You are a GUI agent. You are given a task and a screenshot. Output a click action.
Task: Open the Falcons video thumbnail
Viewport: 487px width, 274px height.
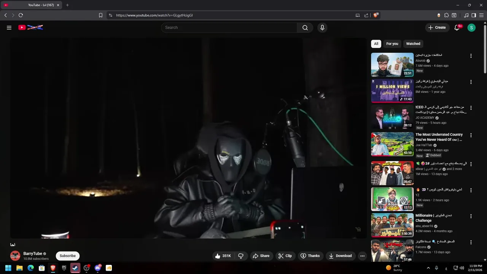tap(392, 251)
